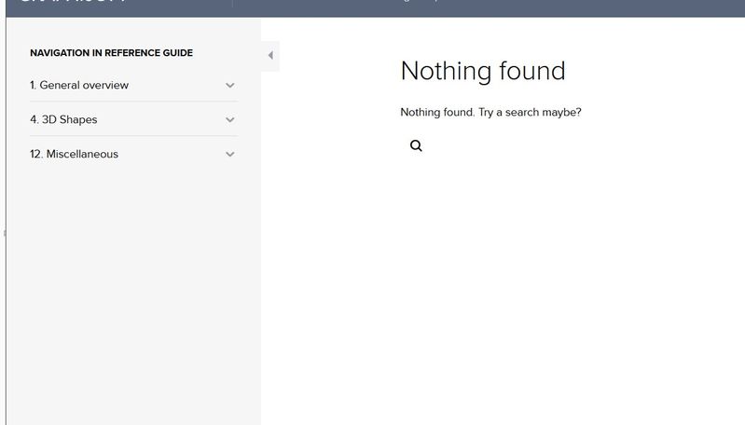This screenshot has height=425, width=745.
Task: Go to the 12. Miscellaneous entry
Action: tap(74, 154)
